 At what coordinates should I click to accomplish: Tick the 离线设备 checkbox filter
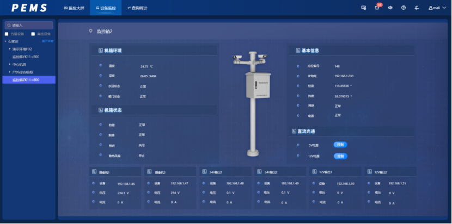pyautogui.click(x=33, y=34)
